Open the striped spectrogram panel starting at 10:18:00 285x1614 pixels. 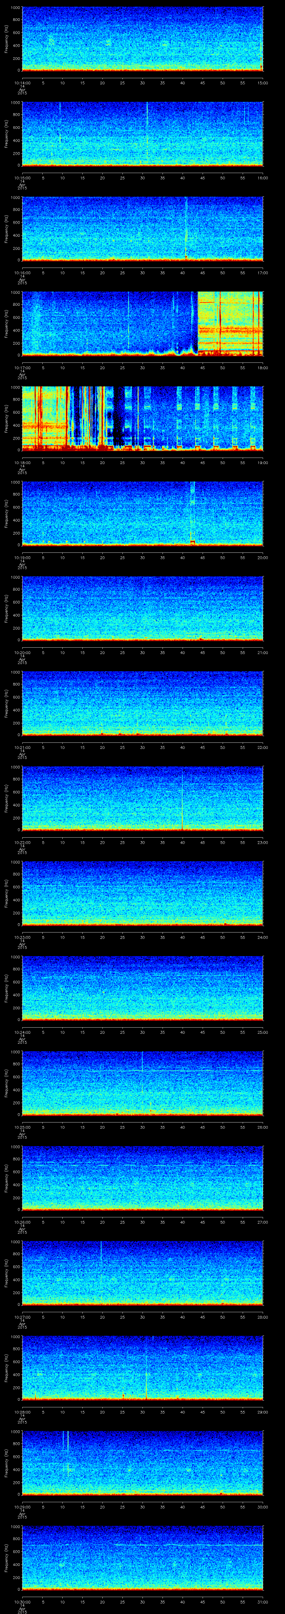(142, 419)
